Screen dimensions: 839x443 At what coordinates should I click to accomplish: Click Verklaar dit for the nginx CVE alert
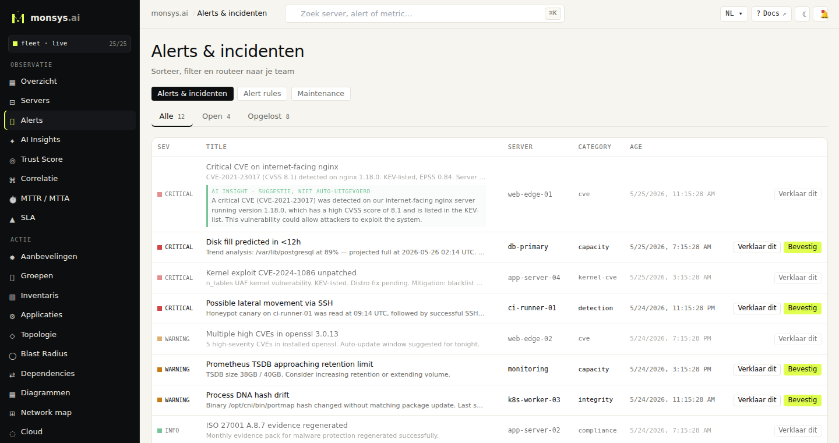[798, 194]
